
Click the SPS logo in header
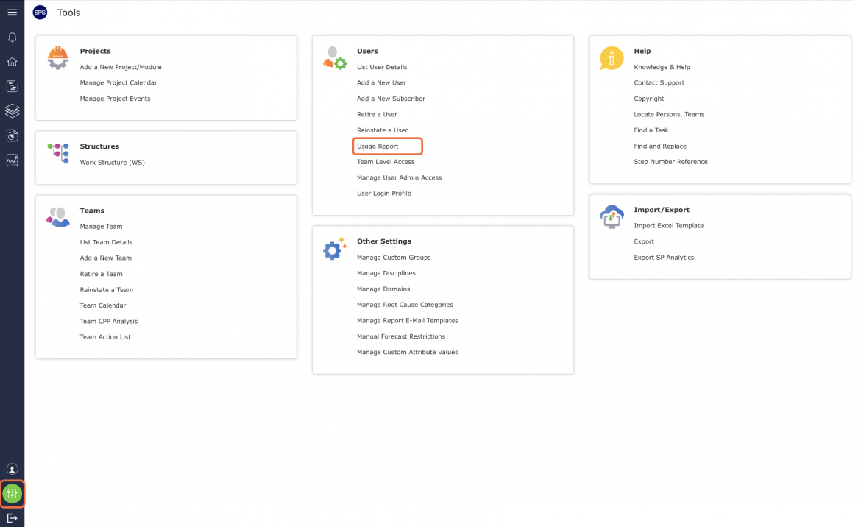tap(40, 12)
